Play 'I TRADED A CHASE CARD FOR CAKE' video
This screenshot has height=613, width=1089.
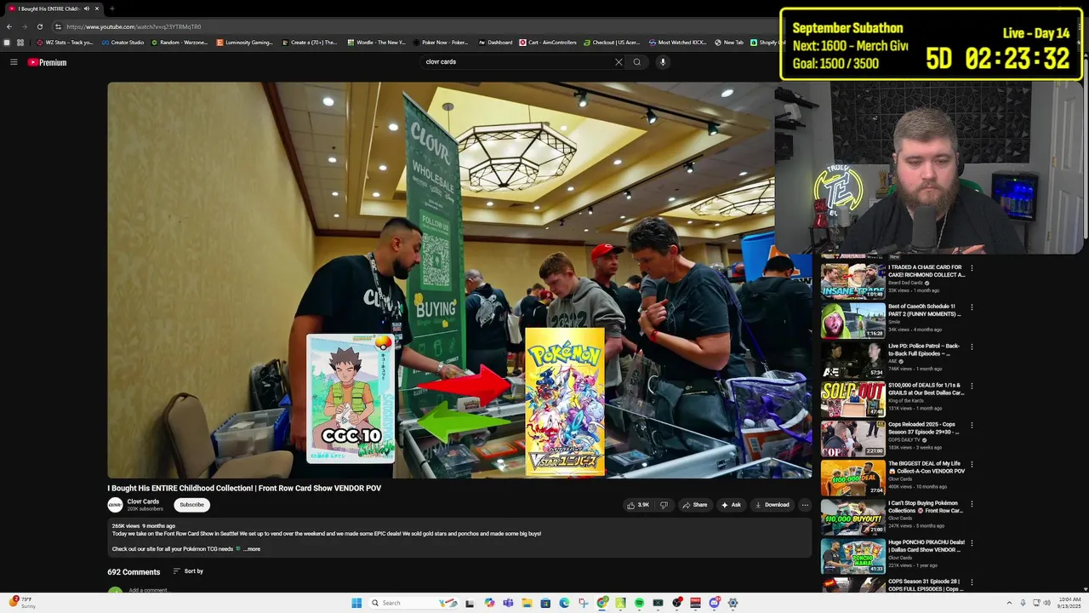point(852,281)
